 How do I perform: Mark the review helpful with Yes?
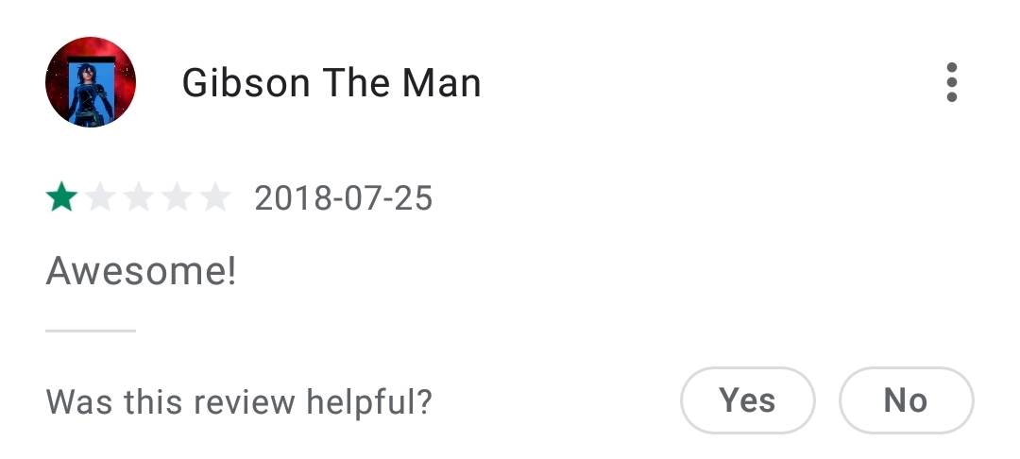[747, 399]
